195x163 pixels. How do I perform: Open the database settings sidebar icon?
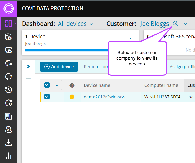[8, 37]
